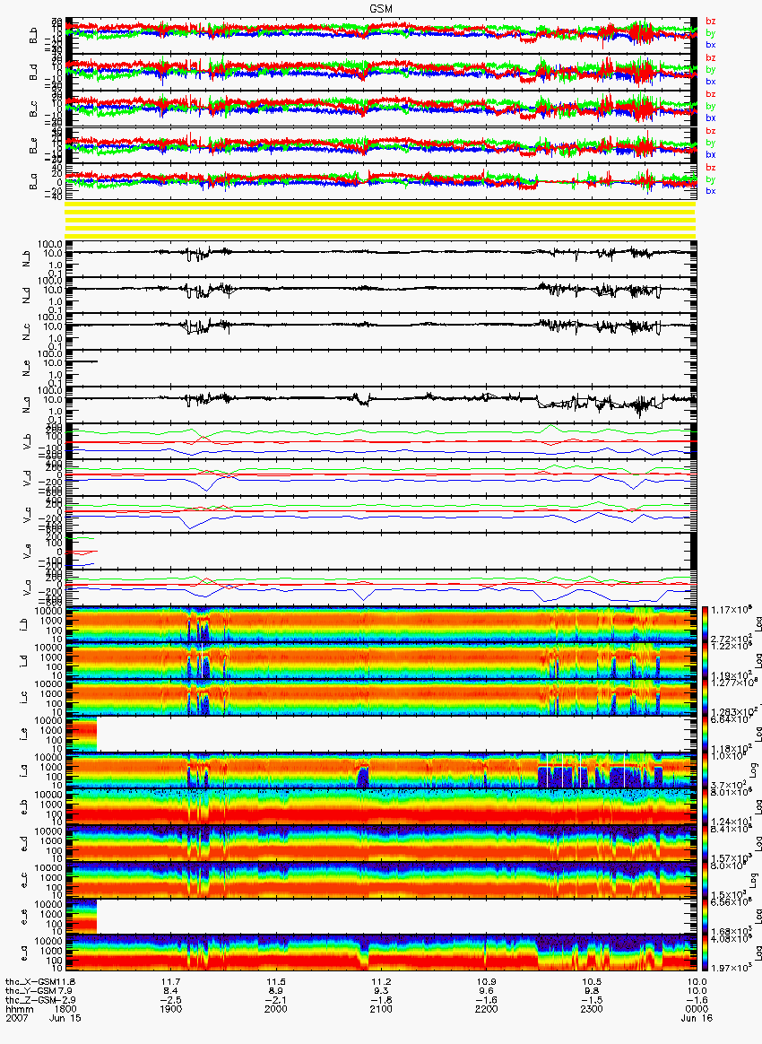Image resolution: width=762 pixels, height=1044 pixels.
Task: Select the B_b panel axis label
Action: (34, 35)
